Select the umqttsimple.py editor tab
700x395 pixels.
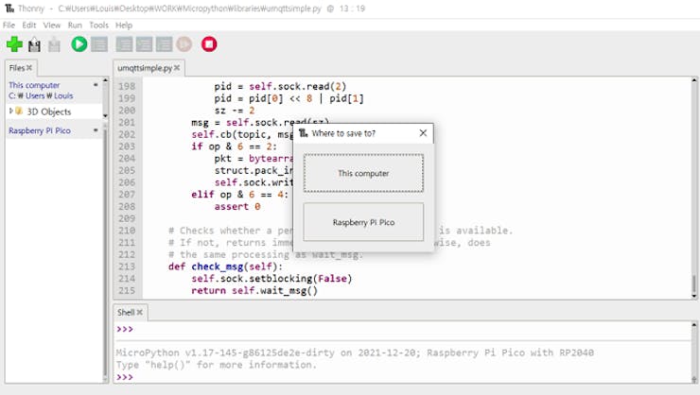(144, 68)
